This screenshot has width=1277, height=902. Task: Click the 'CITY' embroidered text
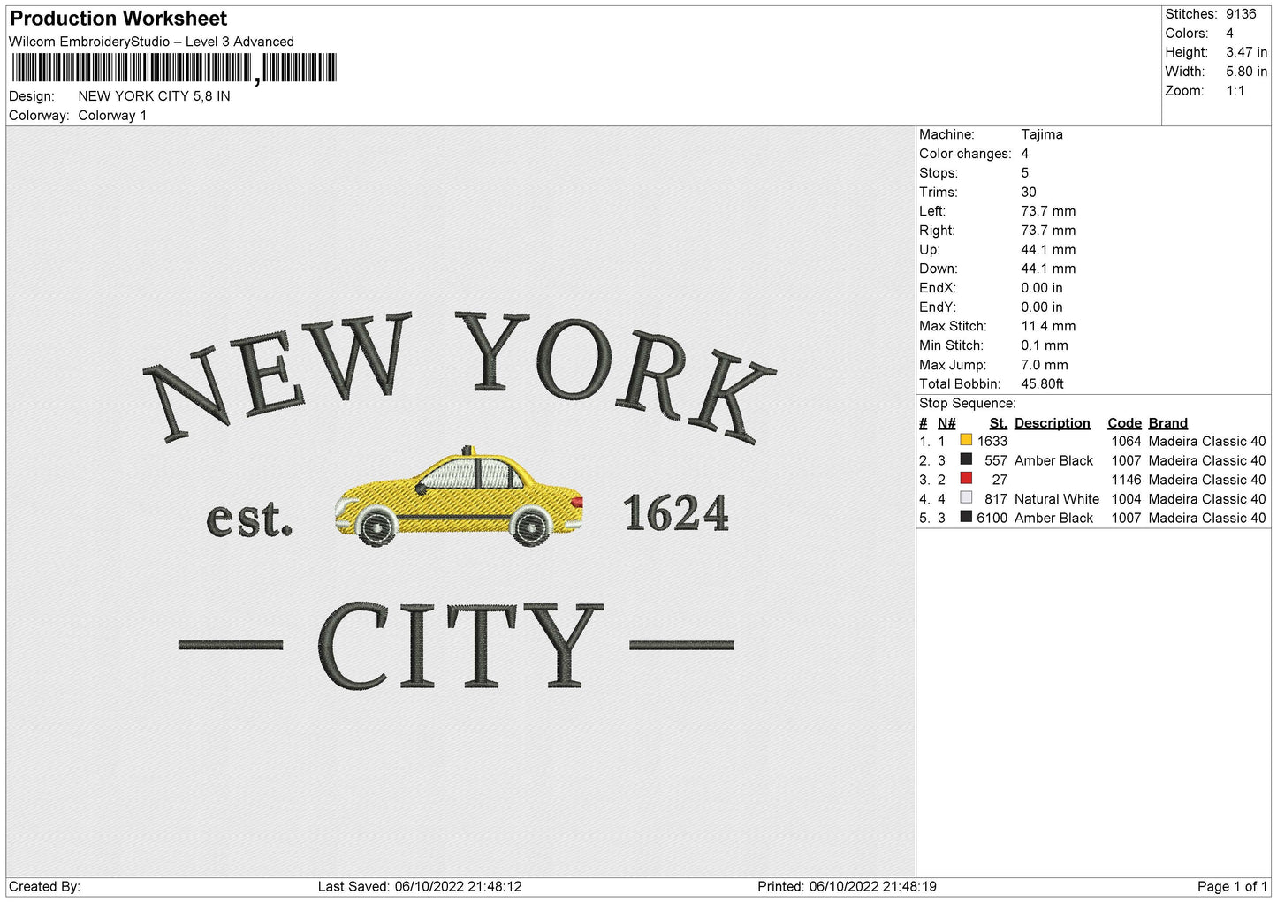460,646
